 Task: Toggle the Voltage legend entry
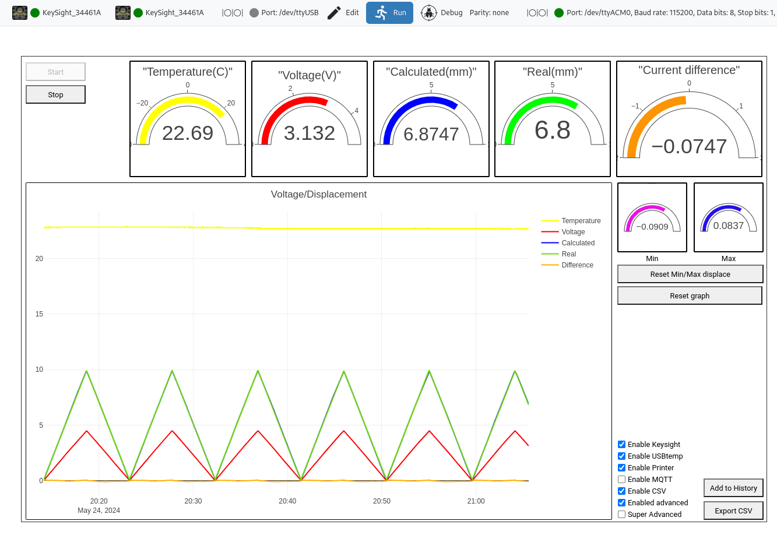coord(563,232)
